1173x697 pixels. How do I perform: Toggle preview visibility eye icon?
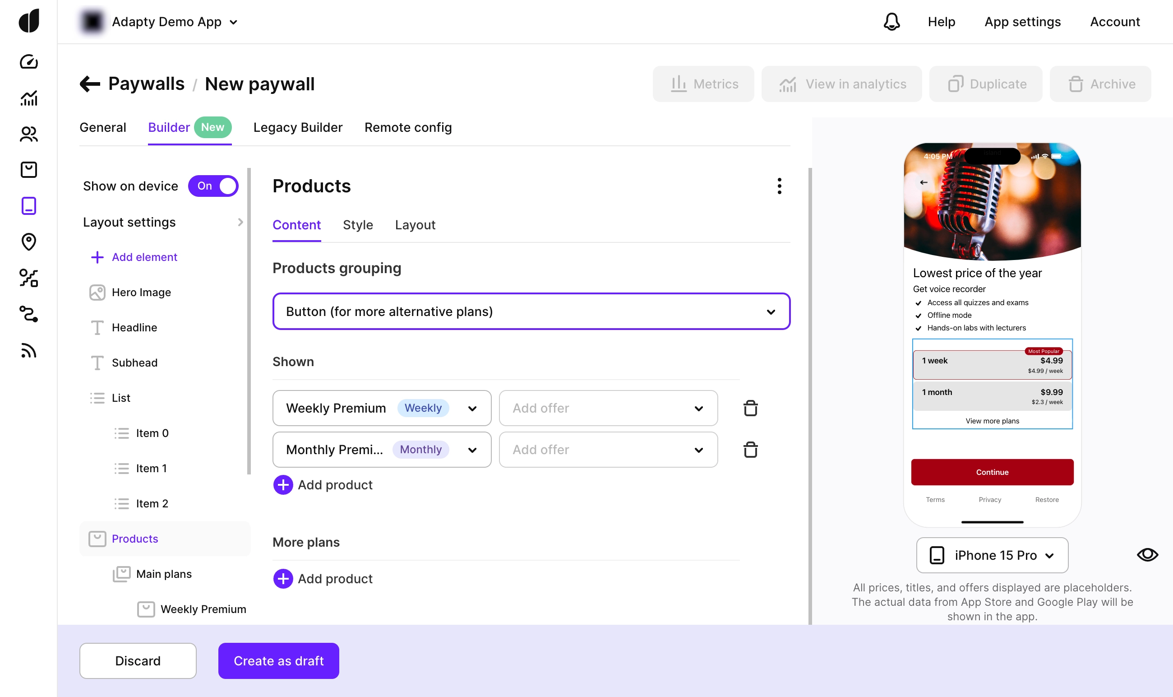[x=1147, y=555]
